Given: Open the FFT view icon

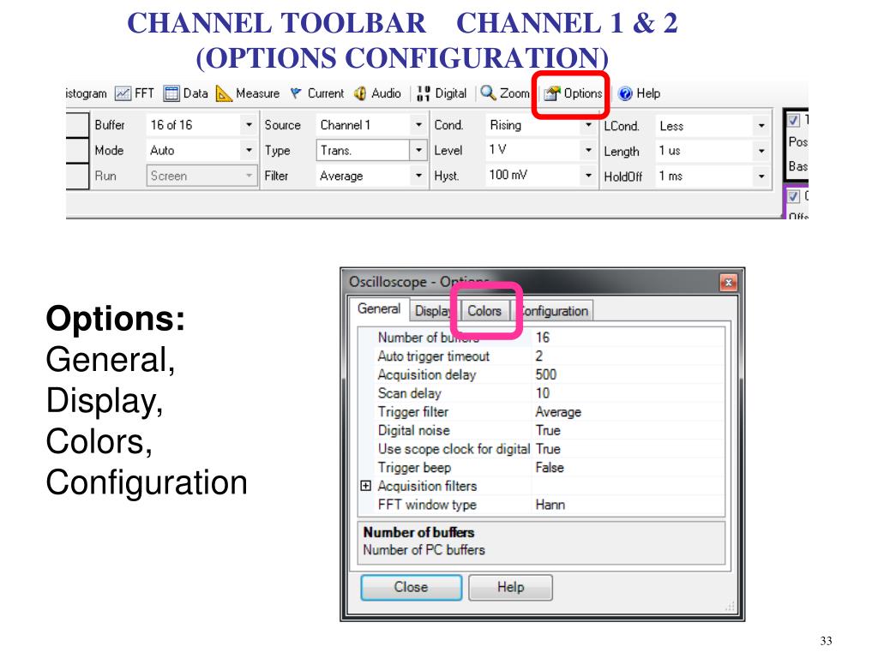Looking at the screenshot, I should 123,93.
